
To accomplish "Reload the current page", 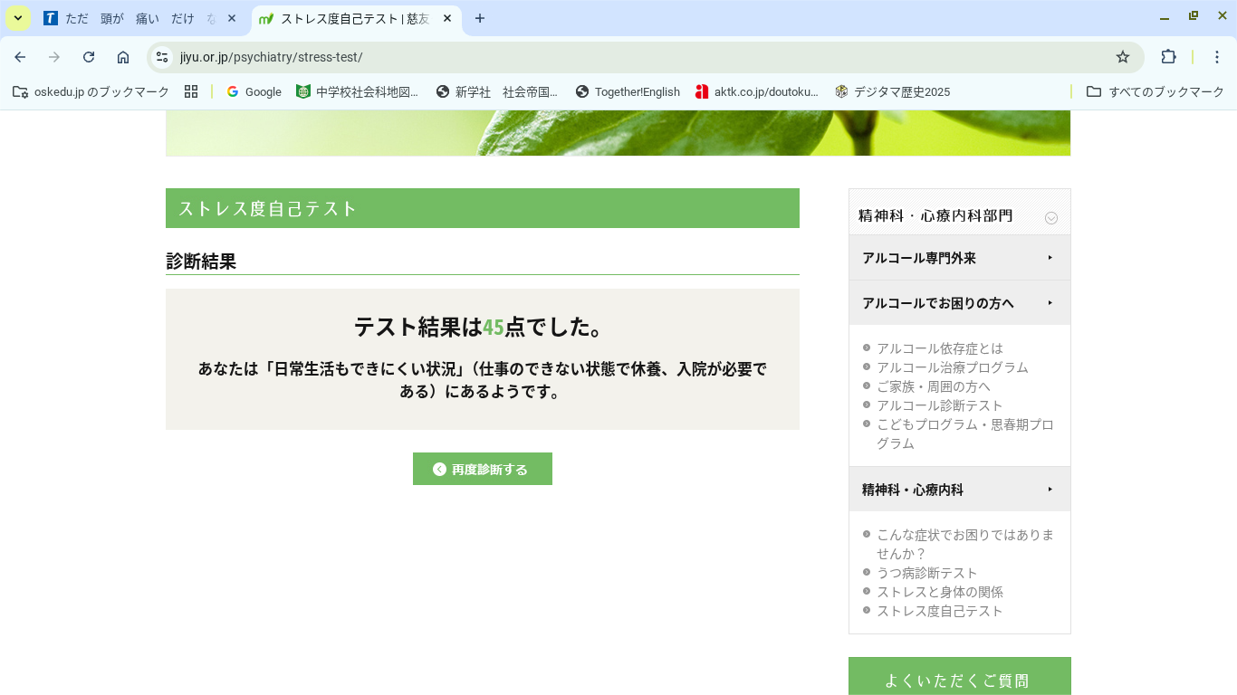I will point(89,57).
